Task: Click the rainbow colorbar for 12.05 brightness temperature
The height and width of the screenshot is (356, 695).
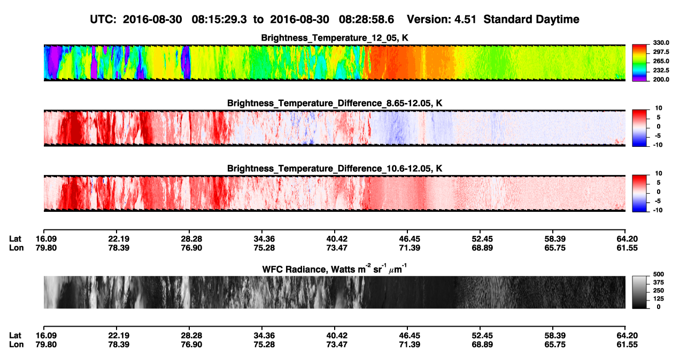Action: 639,62
